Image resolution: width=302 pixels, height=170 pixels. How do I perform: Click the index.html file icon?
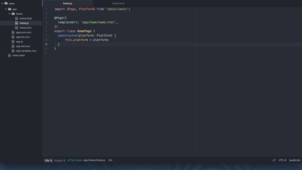[x=9, y=56]
